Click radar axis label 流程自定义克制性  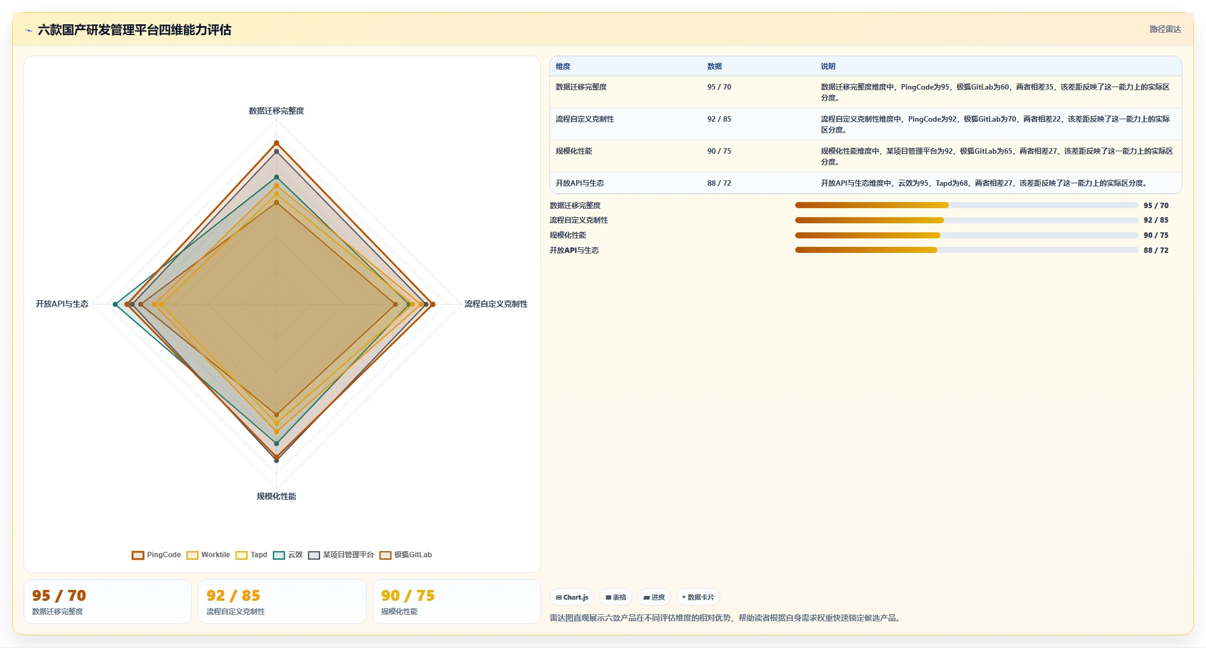(496, 304)
